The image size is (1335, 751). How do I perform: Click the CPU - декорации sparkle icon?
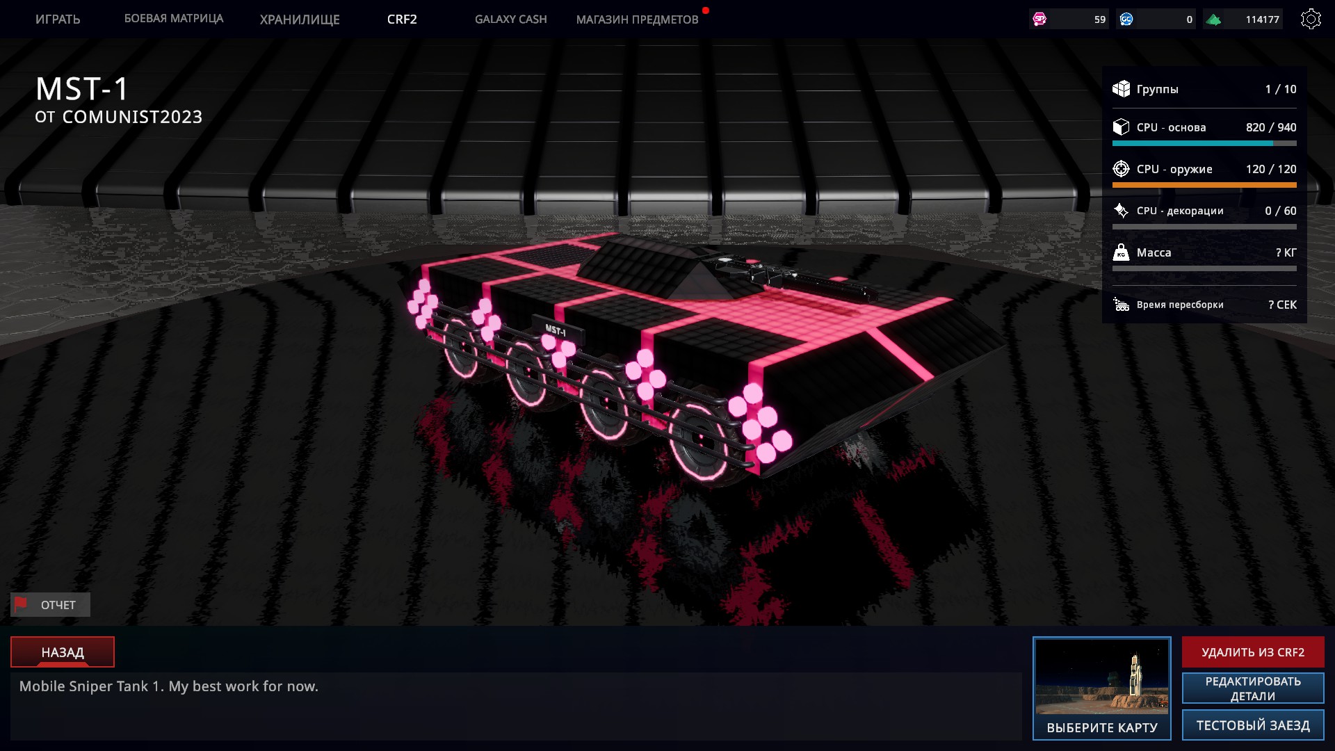[1121, 210]
